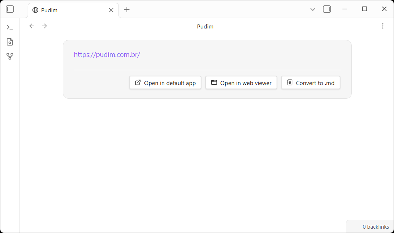Click the globe icon on Pudim tab
Viewport: 394px width, 233px height.
[35, 10]
